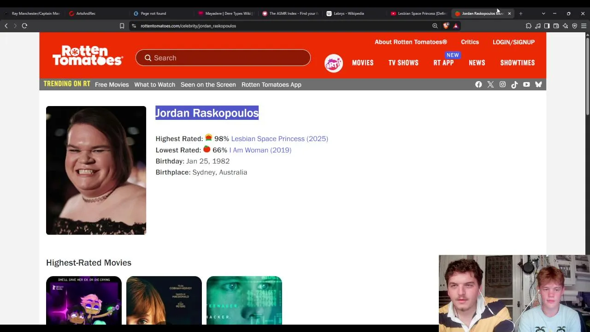Viewport: 590px width, 332px height.
Task: Click the Rotten Tomatoes logo
Action: (x=88, y=56)
